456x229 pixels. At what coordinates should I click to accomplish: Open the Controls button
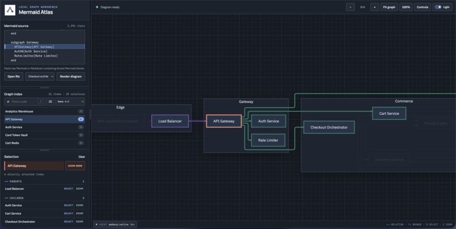click(423, 7)
